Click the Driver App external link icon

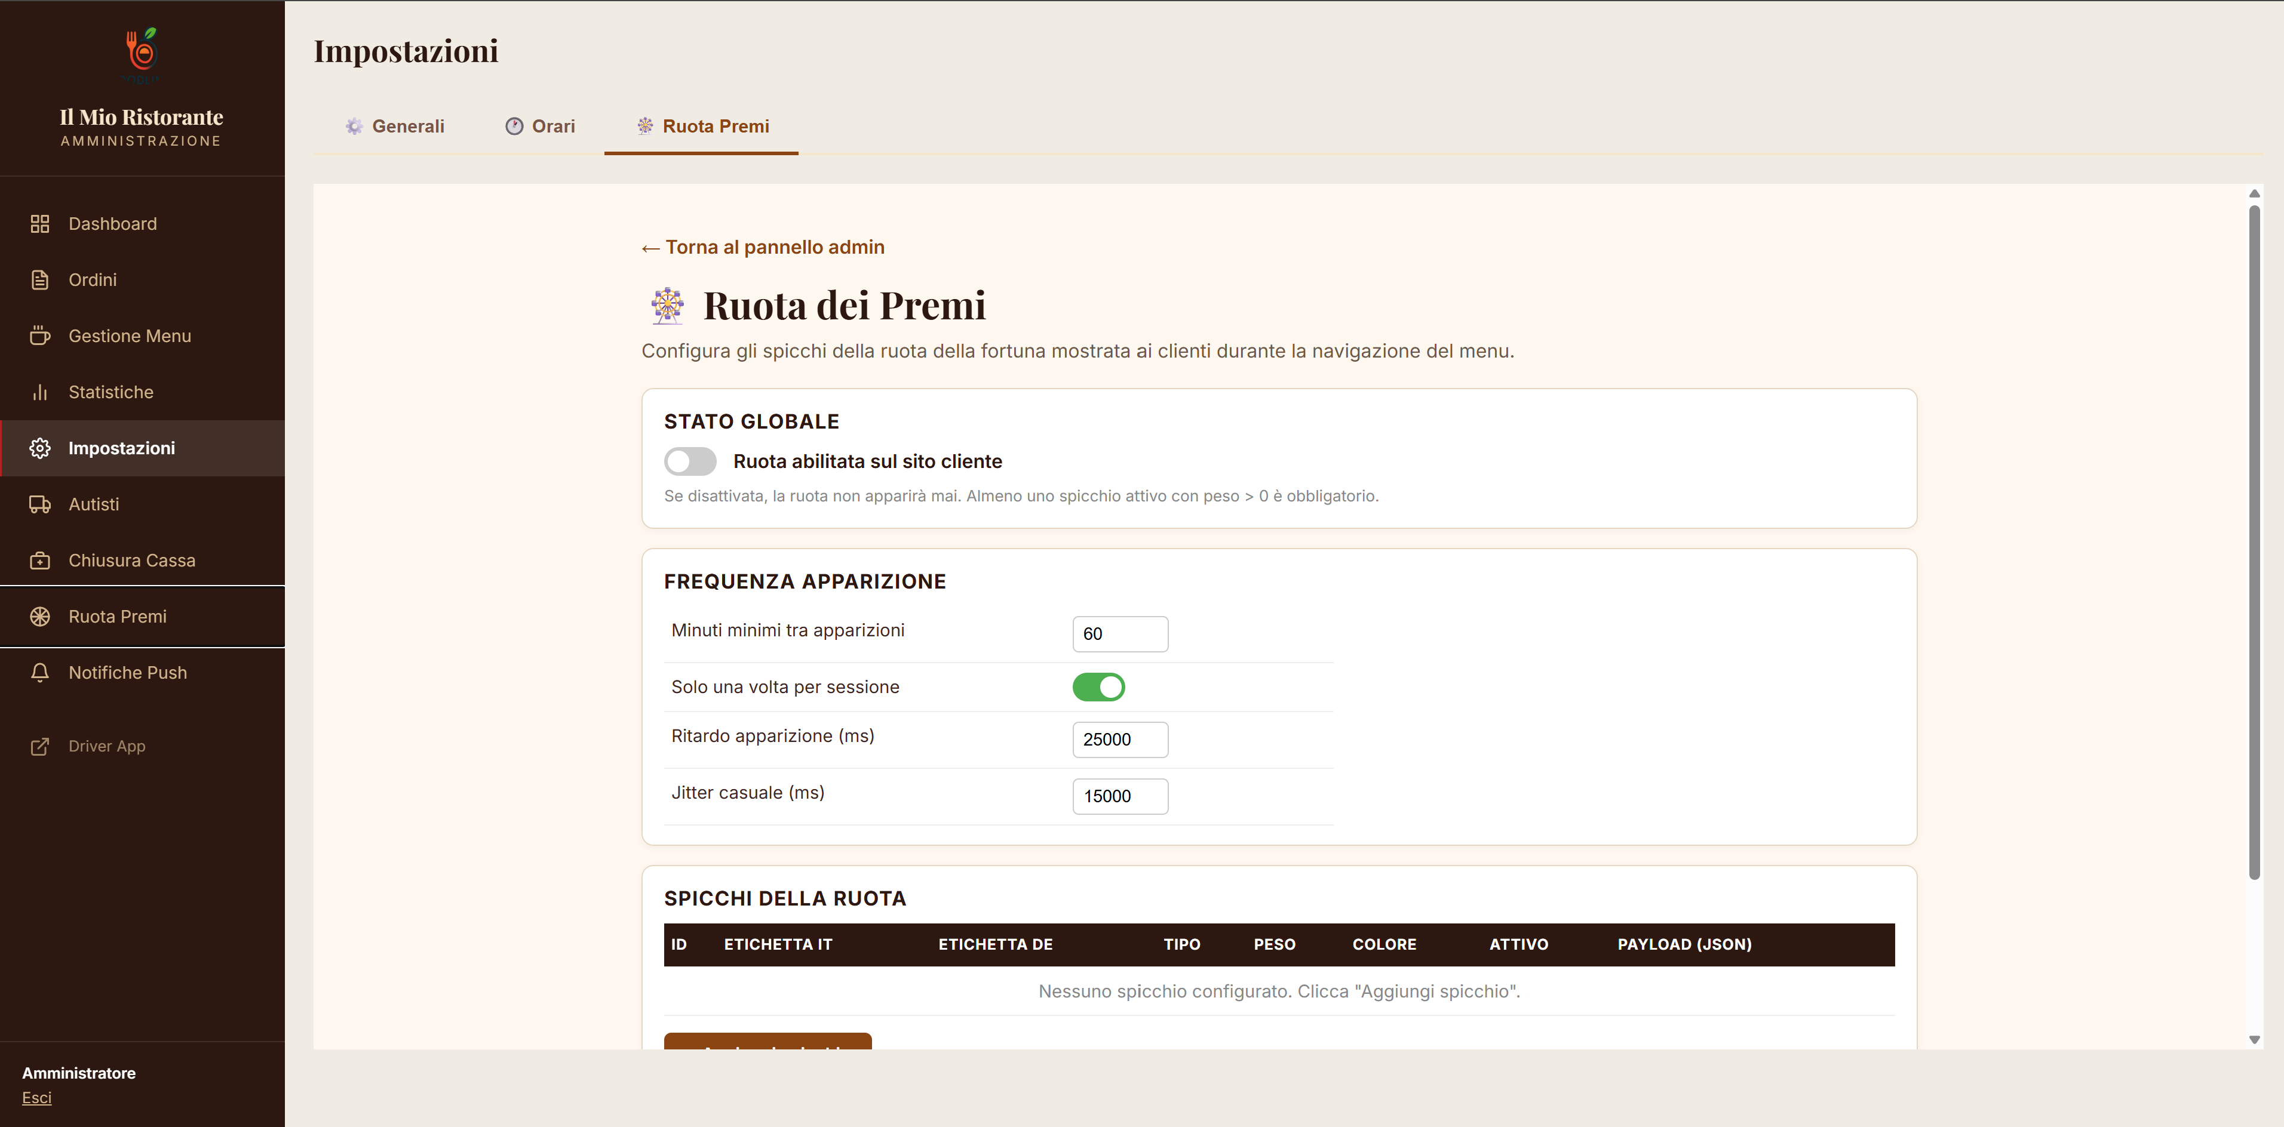40,746
